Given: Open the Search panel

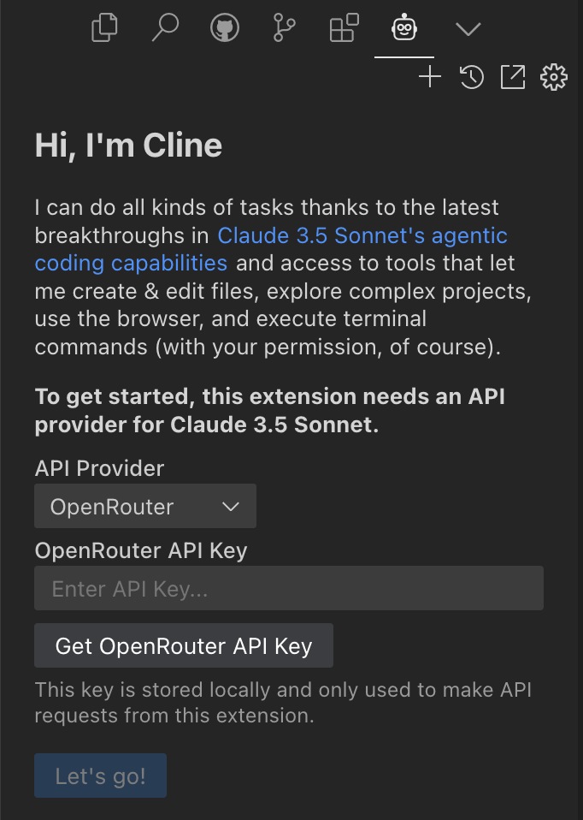Looking at the screenshot, I should tap(163, 27).
